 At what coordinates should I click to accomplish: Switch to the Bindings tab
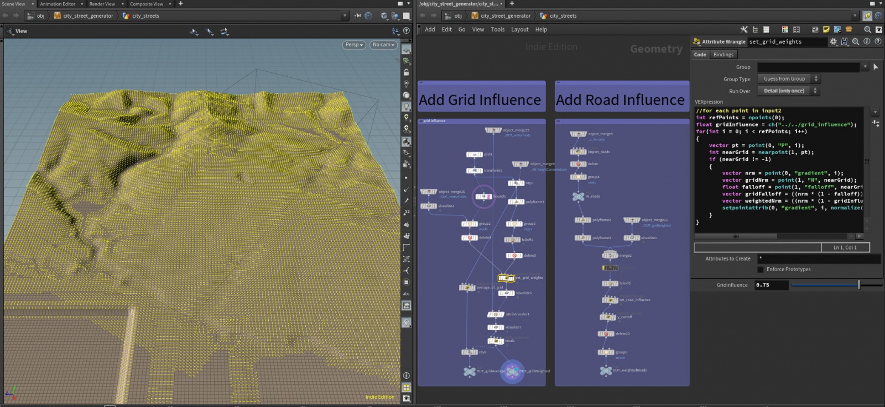coord(723,55)
